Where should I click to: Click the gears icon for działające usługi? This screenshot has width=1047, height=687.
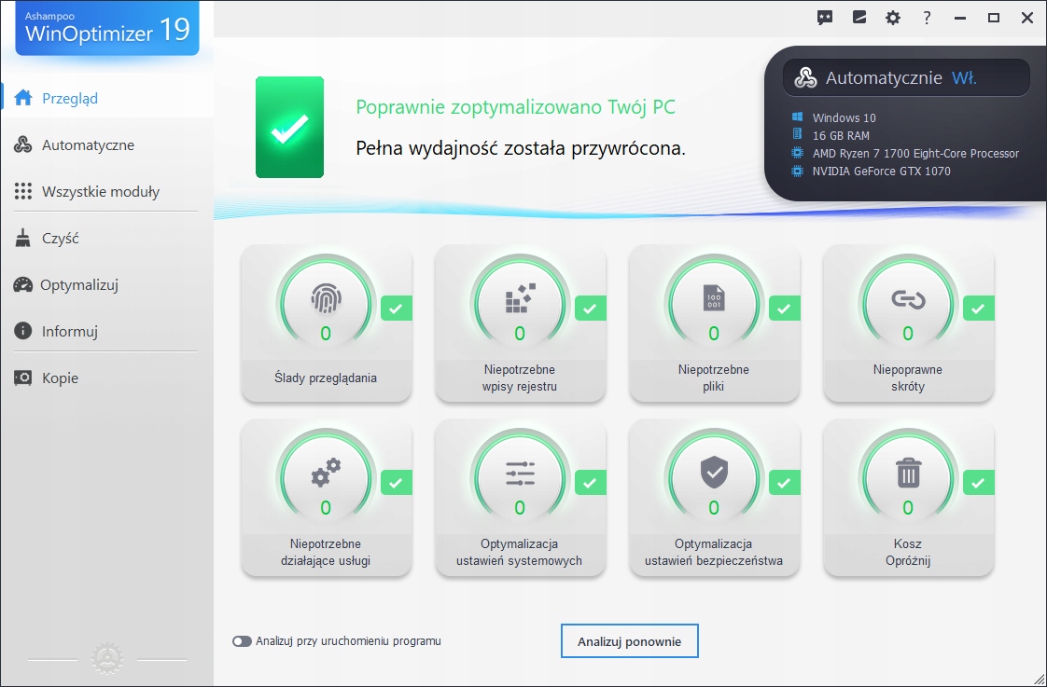(326, 473)
